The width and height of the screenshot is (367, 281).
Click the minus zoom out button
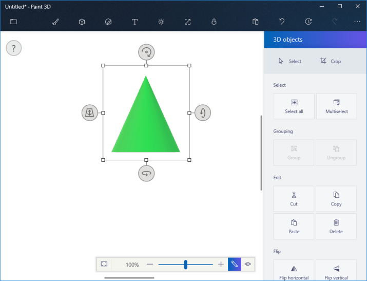pos(150,265)
